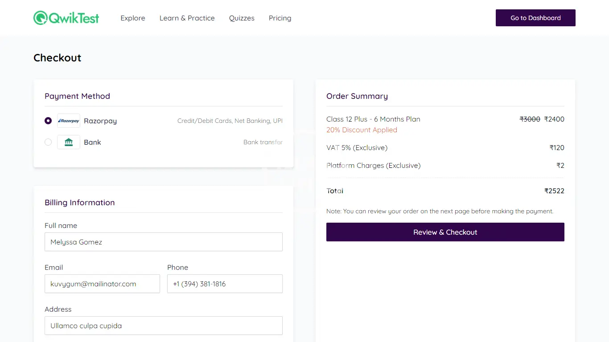Image resolution: width=609 pixels, height=342 pixels.
Task: Click the Bank transfer description text
Action: point(263,142)
